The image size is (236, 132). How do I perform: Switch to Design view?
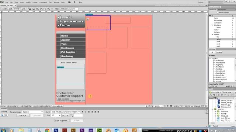coord(17,9)
